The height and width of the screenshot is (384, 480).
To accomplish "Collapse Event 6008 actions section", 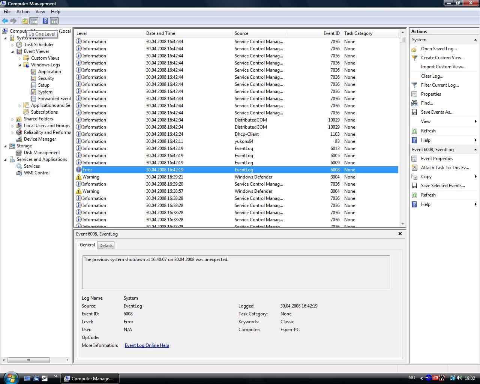I will pyautogui.click(x=475, y=150).
